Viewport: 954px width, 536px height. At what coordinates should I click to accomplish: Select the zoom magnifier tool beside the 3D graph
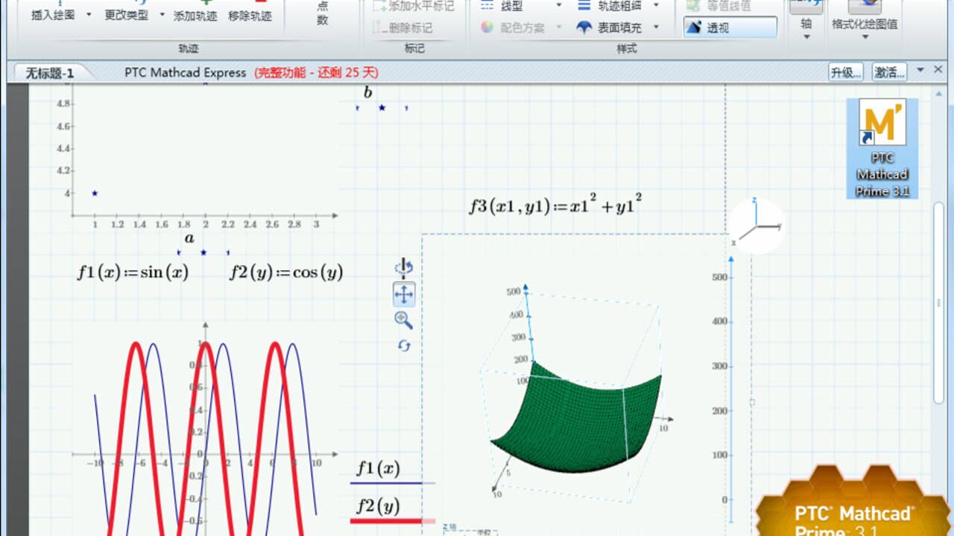coord(402,320)
